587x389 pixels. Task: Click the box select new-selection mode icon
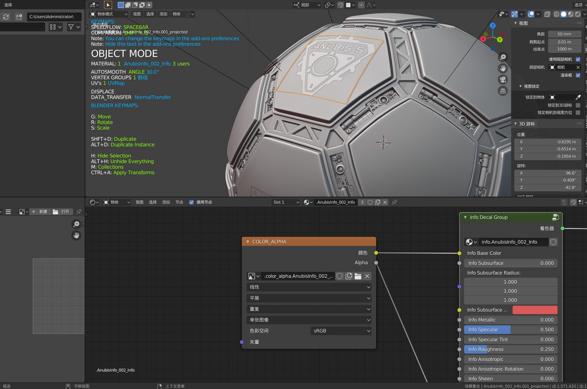coord(121,5)
